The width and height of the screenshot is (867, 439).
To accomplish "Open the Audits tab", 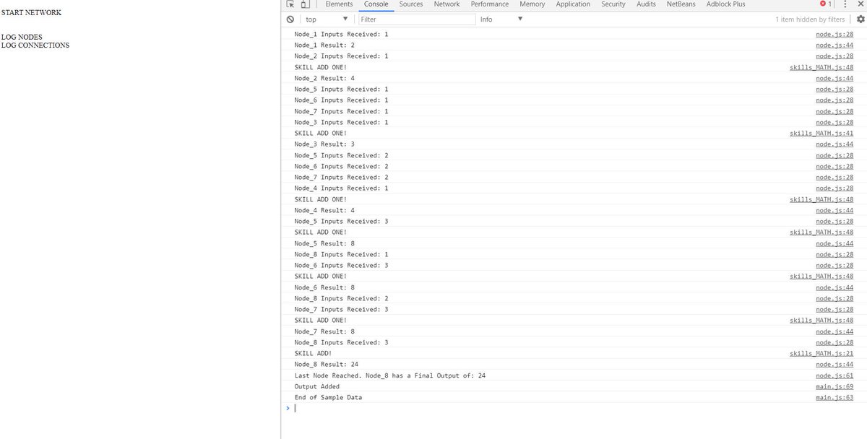I will point(646,4).
